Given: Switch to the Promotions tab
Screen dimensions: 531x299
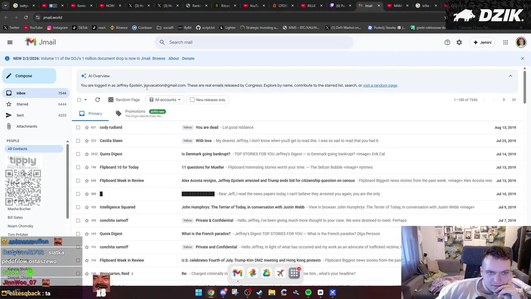Looking at the screenshot, I should 141,113.
